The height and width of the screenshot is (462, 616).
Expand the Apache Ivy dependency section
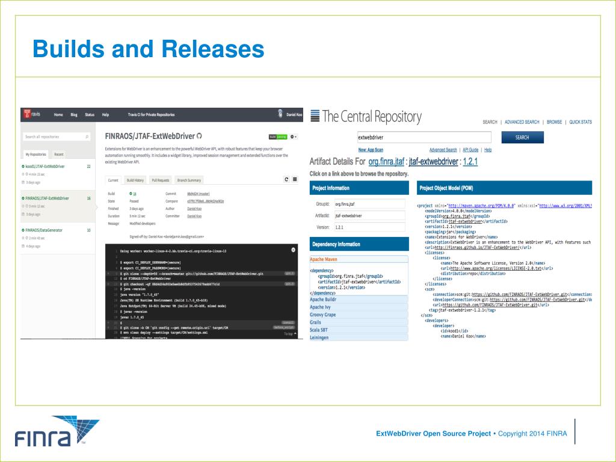tap(359, 307)
